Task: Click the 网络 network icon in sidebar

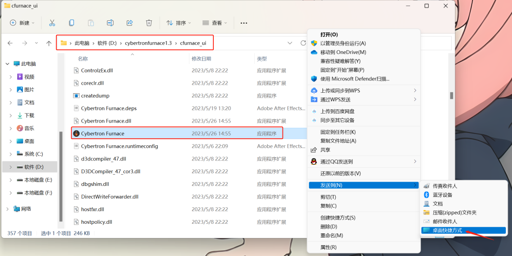Action: click(x=16, y=209)
